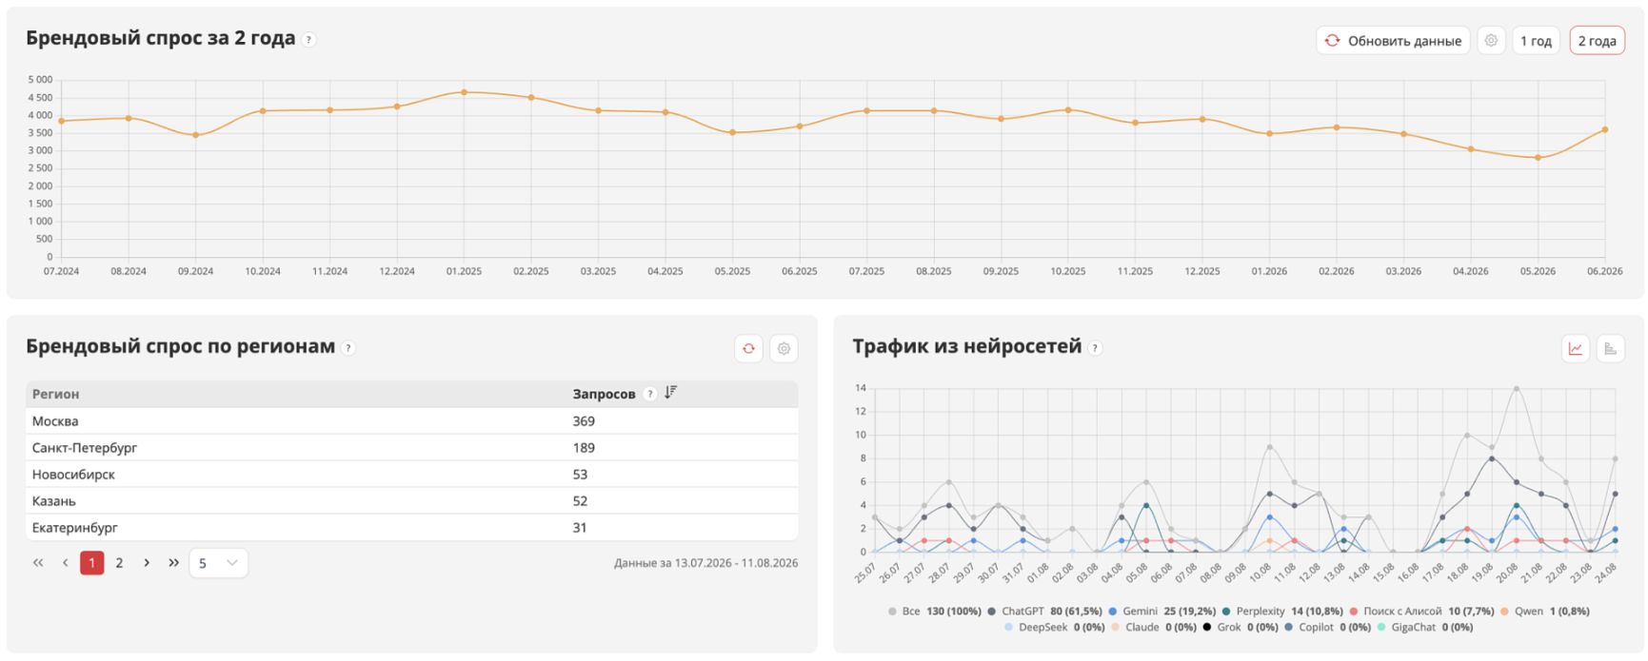1648x661 pixels.
Task: Select the 1 год period tab
Action: click(1536, 41)
